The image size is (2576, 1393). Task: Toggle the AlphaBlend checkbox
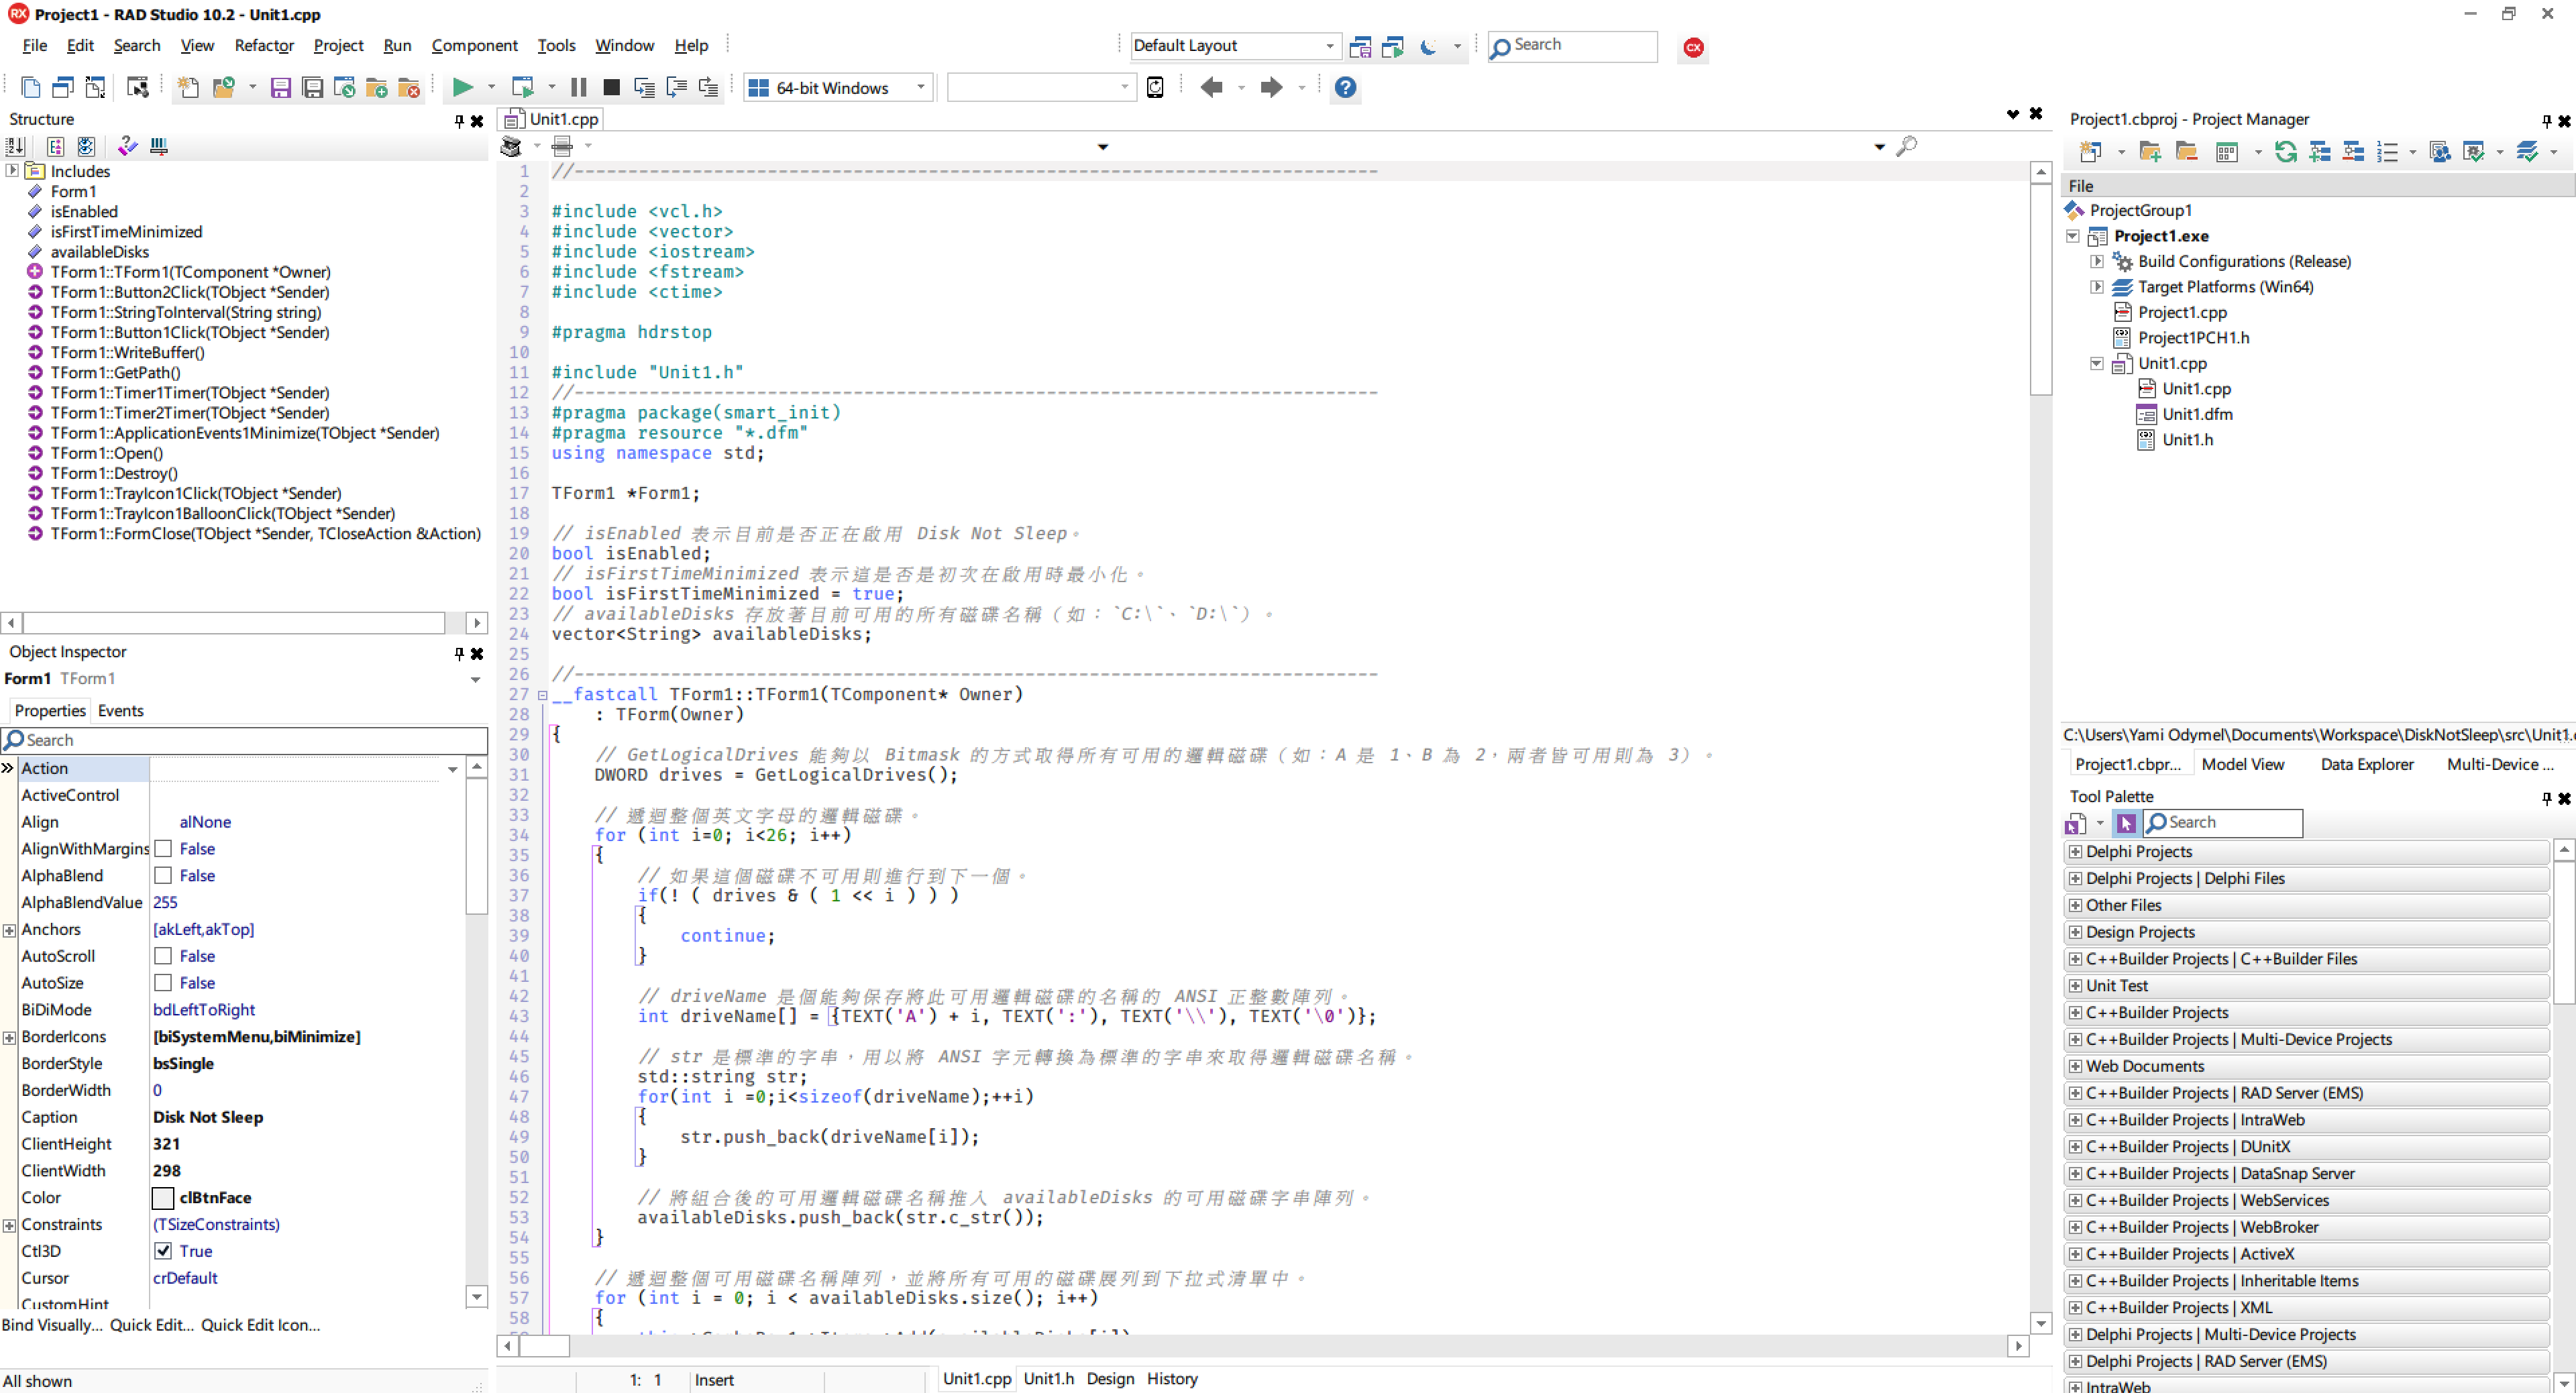pos(163,876)
